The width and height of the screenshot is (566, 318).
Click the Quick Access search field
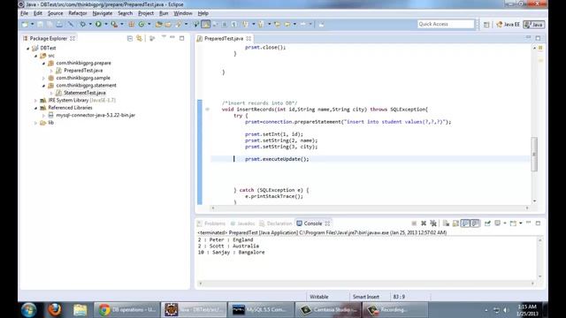[x=446, y=24]
